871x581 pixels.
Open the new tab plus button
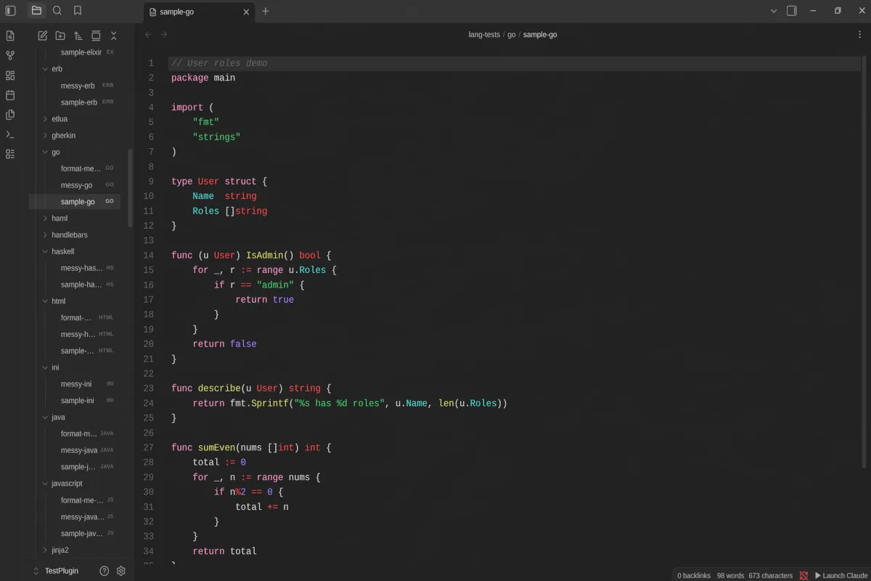click(x=266, y=11)
